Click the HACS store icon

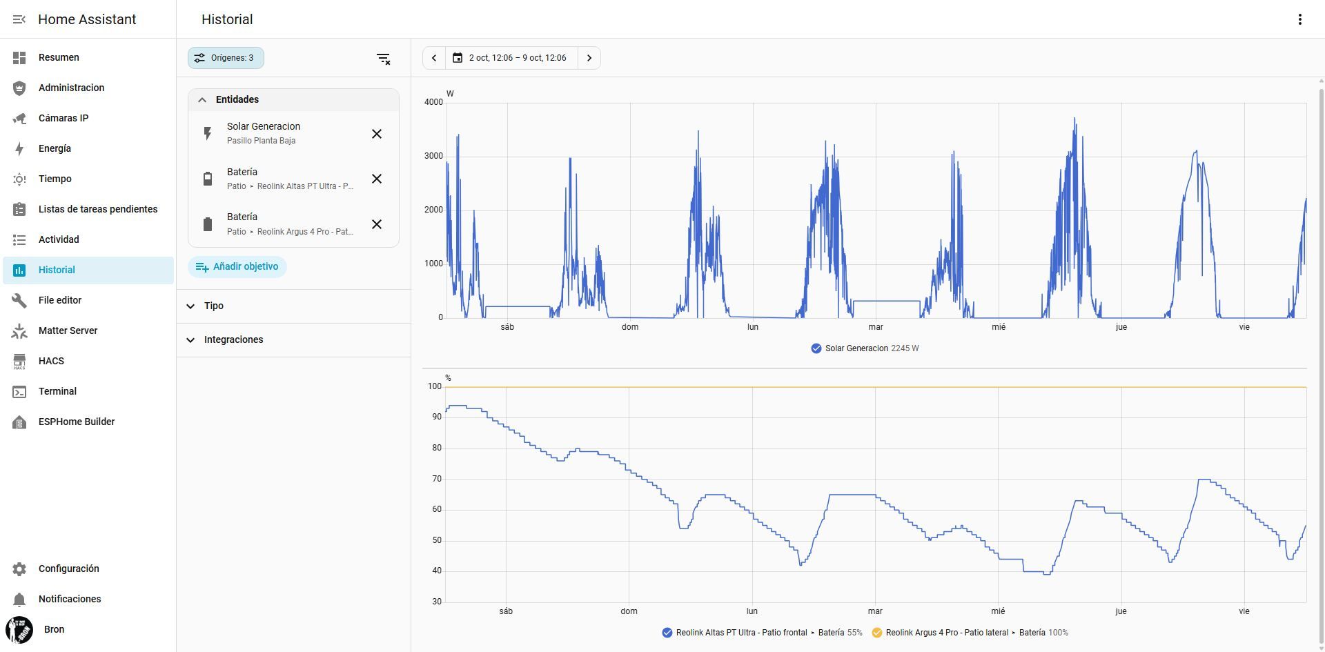(x=19, y=361)
